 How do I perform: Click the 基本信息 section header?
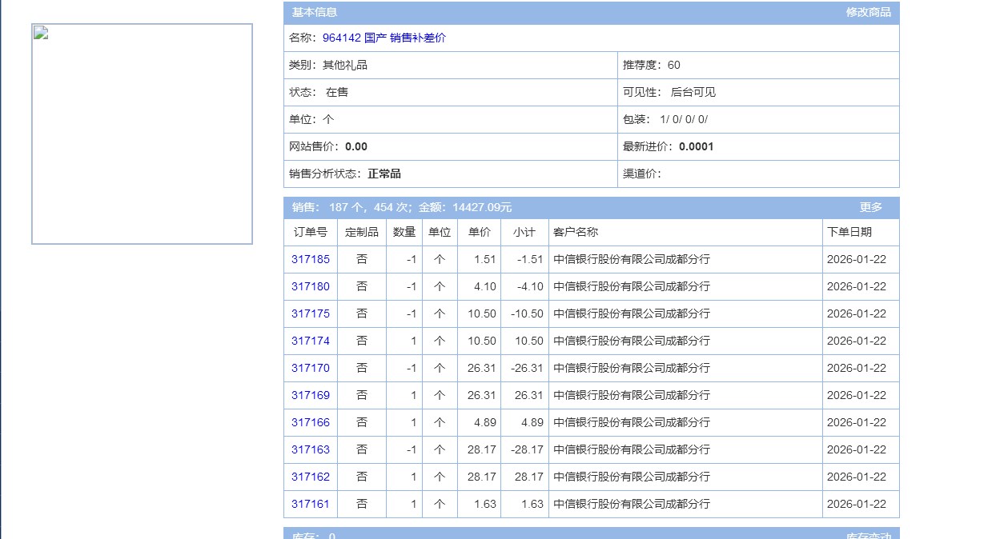point(314,13)
